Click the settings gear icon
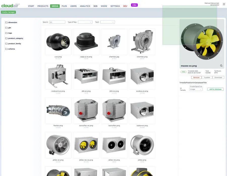227x176 pixels. 224,4
